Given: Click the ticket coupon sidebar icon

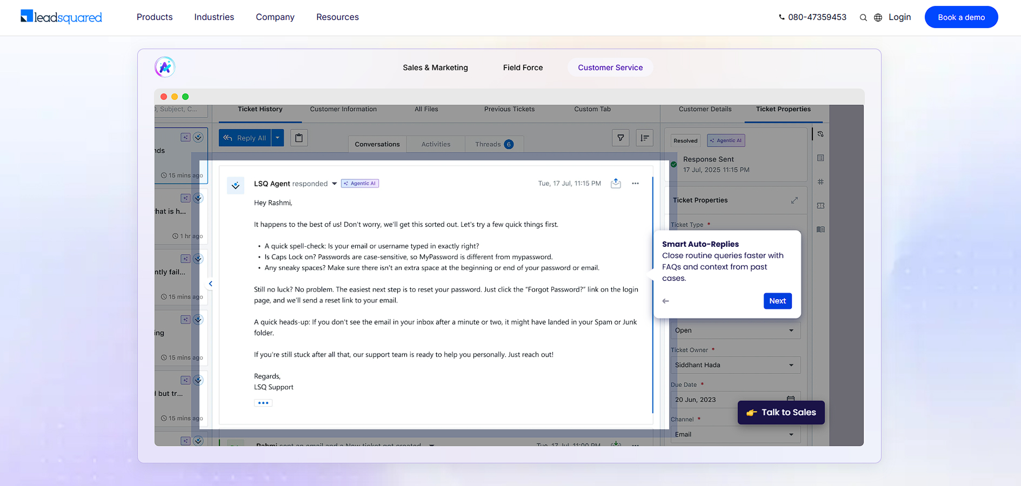Looking at the screenshot, I should click(820, 206).
